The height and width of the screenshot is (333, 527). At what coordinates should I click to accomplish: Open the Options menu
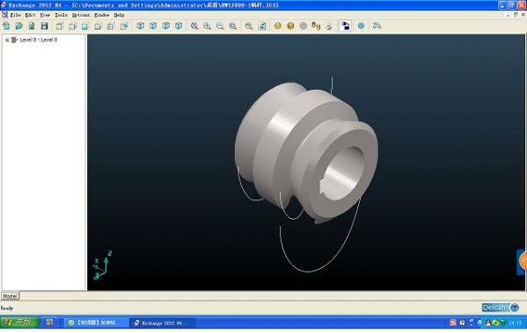point(81,15)
